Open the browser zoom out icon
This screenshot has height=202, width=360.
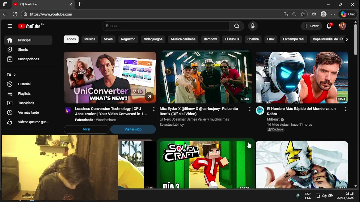tap(294, 14)
